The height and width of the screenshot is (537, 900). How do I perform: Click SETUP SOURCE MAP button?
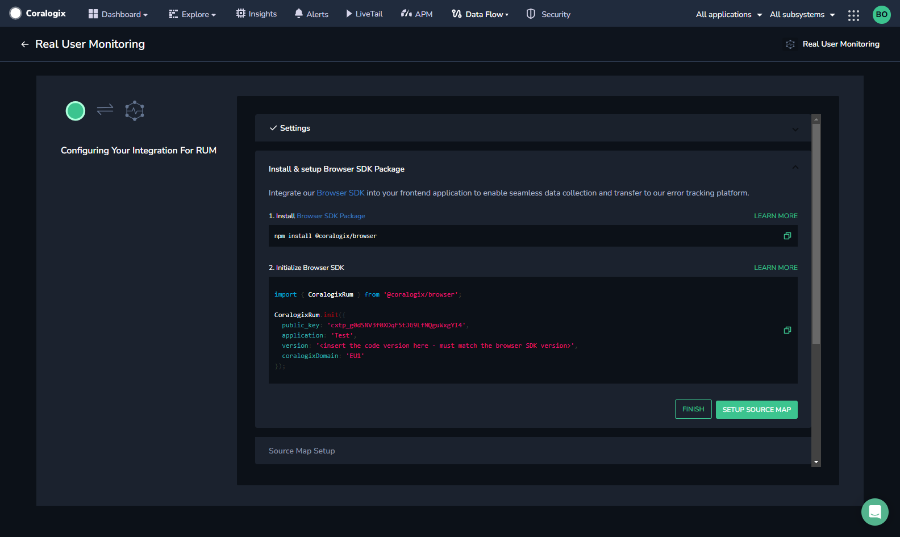(757, 410)
